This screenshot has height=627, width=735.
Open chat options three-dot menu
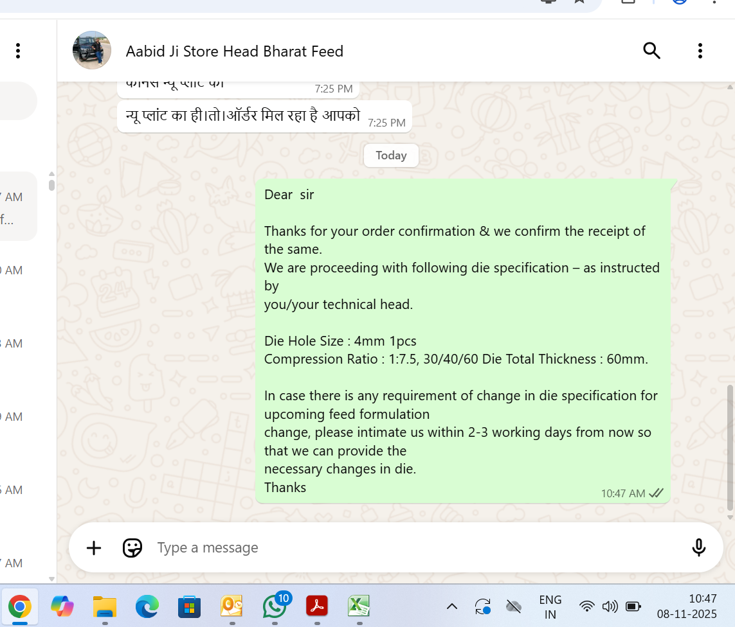point(700,51)
